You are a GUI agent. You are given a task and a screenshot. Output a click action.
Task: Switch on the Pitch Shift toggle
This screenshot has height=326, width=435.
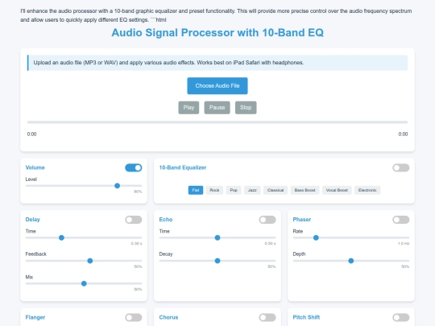coord(401,317)
